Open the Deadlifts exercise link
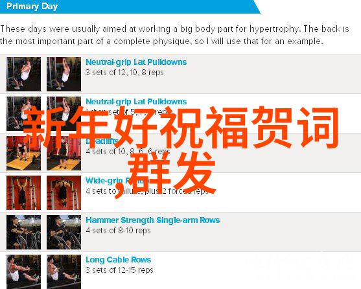361x289 pixels. pyautogui.click(x=102, y=141)
